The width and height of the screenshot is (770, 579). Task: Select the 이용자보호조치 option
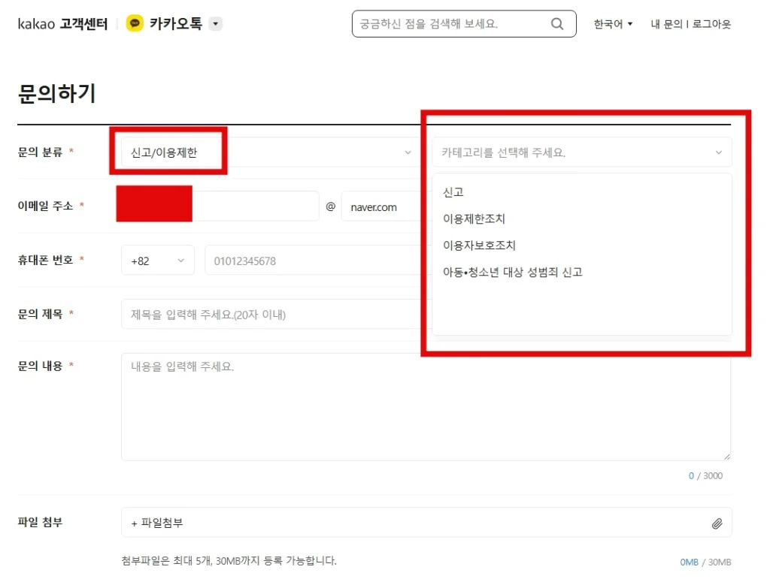pos(479,246)
